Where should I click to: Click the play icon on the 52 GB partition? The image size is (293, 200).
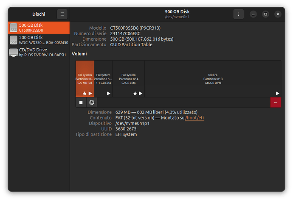pyautogui.click(x=141, y=93)
